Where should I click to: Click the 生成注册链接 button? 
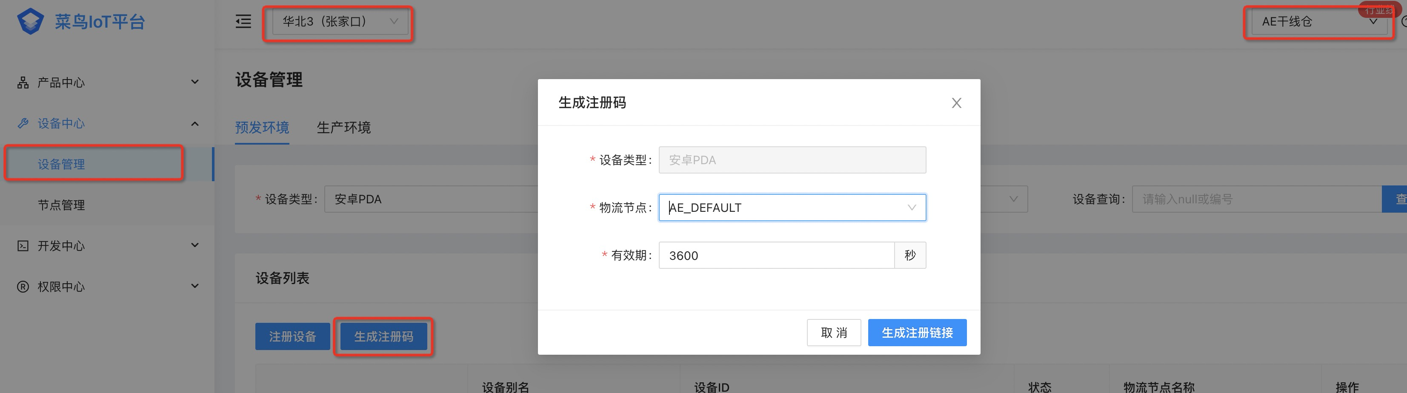point(917,333)
